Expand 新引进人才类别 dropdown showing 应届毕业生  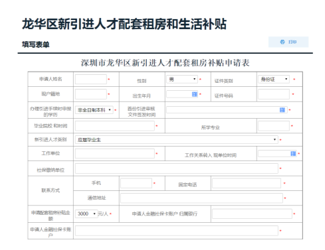pyautogui.click(x=176, y=140)
